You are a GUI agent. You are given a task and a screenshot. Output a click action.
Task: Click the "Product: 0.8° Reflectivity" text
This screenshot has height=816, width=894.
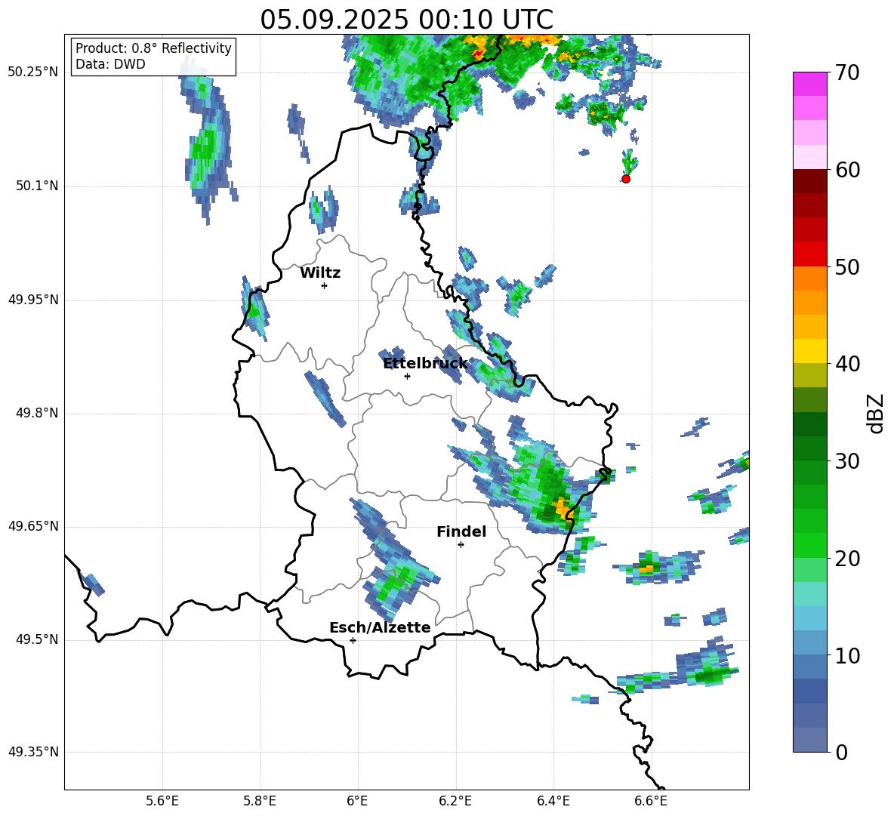pos(153,48)
